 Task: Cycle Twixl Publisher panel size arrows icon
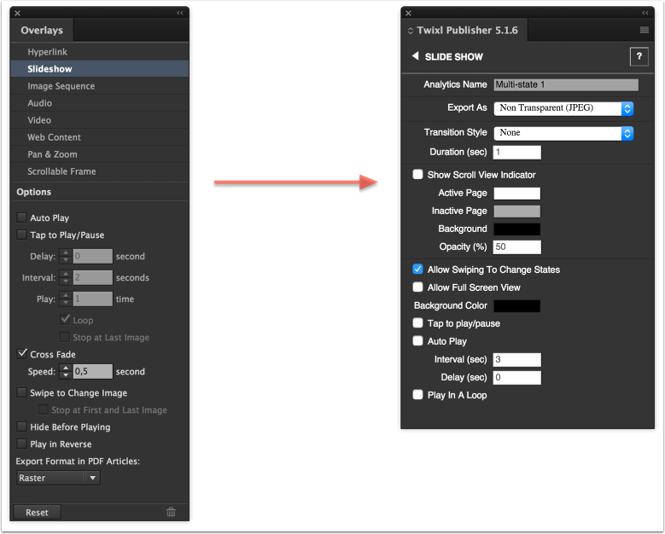click(410, 31)
